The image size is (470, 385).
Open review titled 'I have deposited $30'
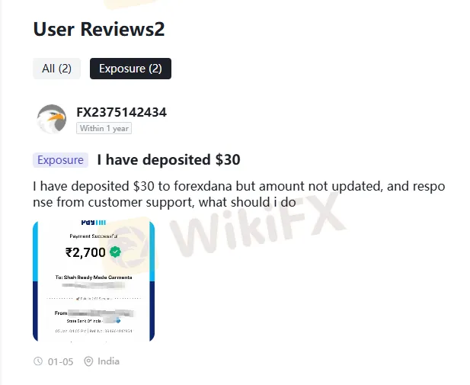(x=169, y=159)
